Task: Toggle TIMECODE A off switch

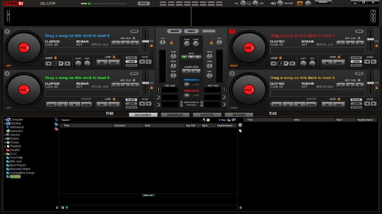Action: [187, 84]
